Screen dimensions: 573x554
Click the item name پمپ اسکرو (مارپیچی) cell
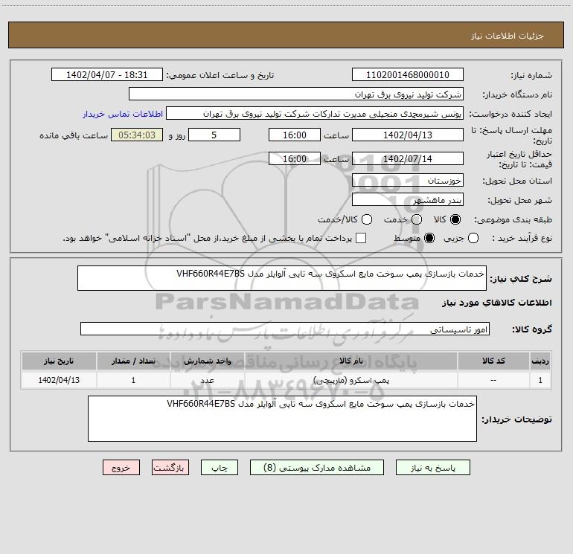click(x=350, y=380)
